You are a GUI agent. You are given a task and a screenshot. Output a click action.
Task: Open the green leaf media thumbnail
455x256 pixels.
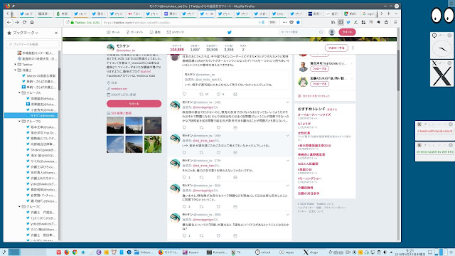point(153,144)
